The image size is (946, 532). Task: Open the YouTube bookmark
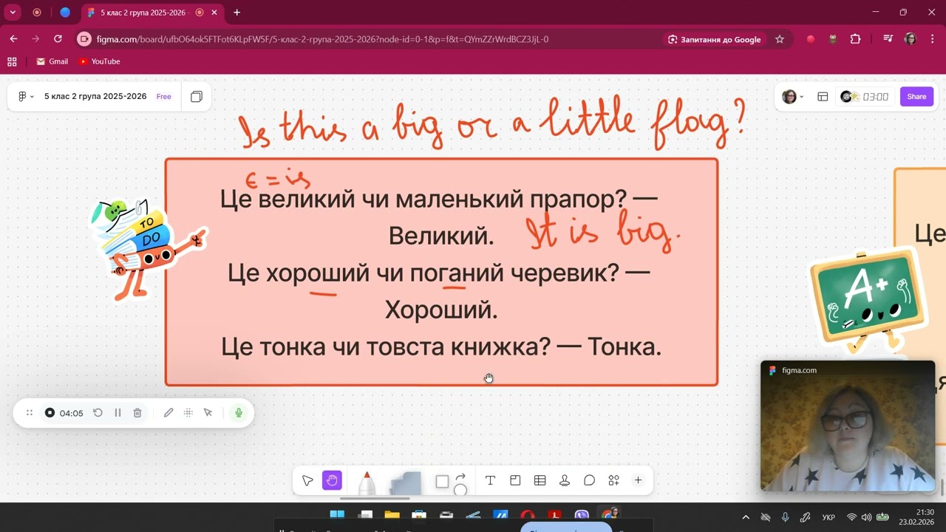99,61
